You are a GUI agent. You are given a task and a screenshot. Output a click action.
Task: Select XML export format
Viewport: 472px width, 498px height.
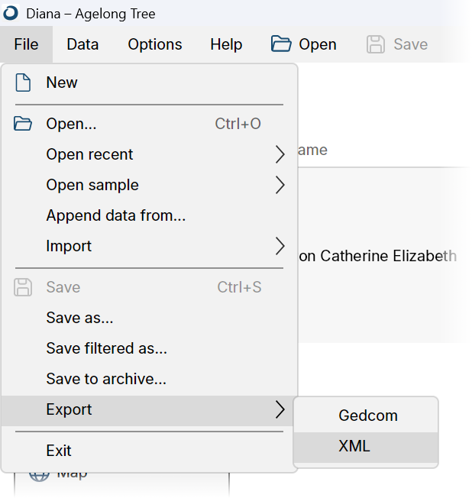click(x=354, y=447)
